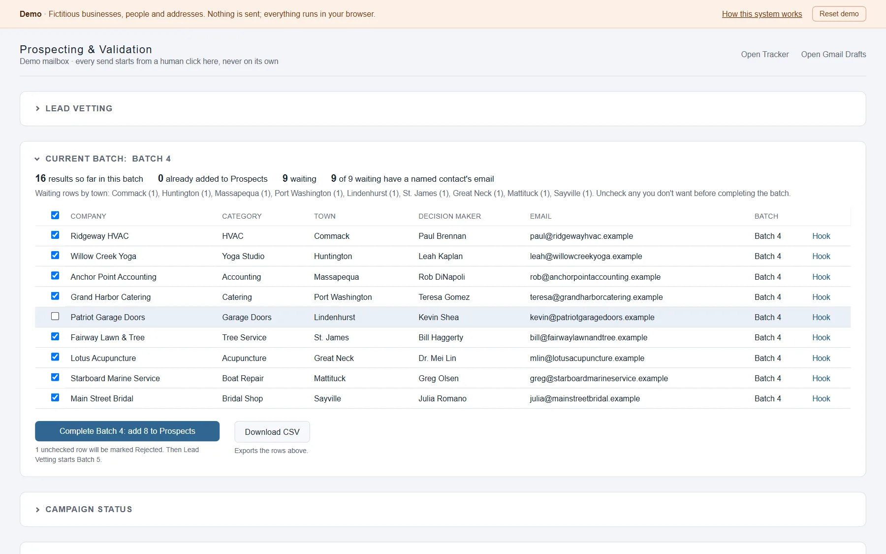Click the Kevin Shea decision maker cell
This screenshot has height=554, width=886.
pyautogui.click(x=439, y=317)
